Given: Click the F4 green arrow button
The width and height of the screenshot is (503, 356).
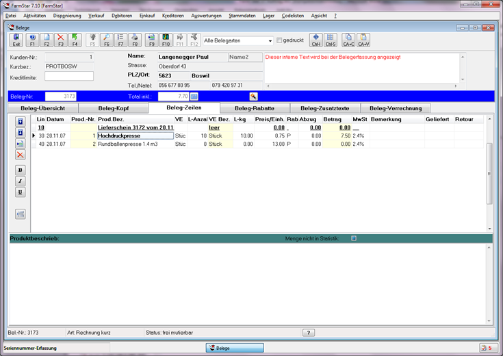Looking at the screenshot, I should pyautogui.click(x=75, y=40).
